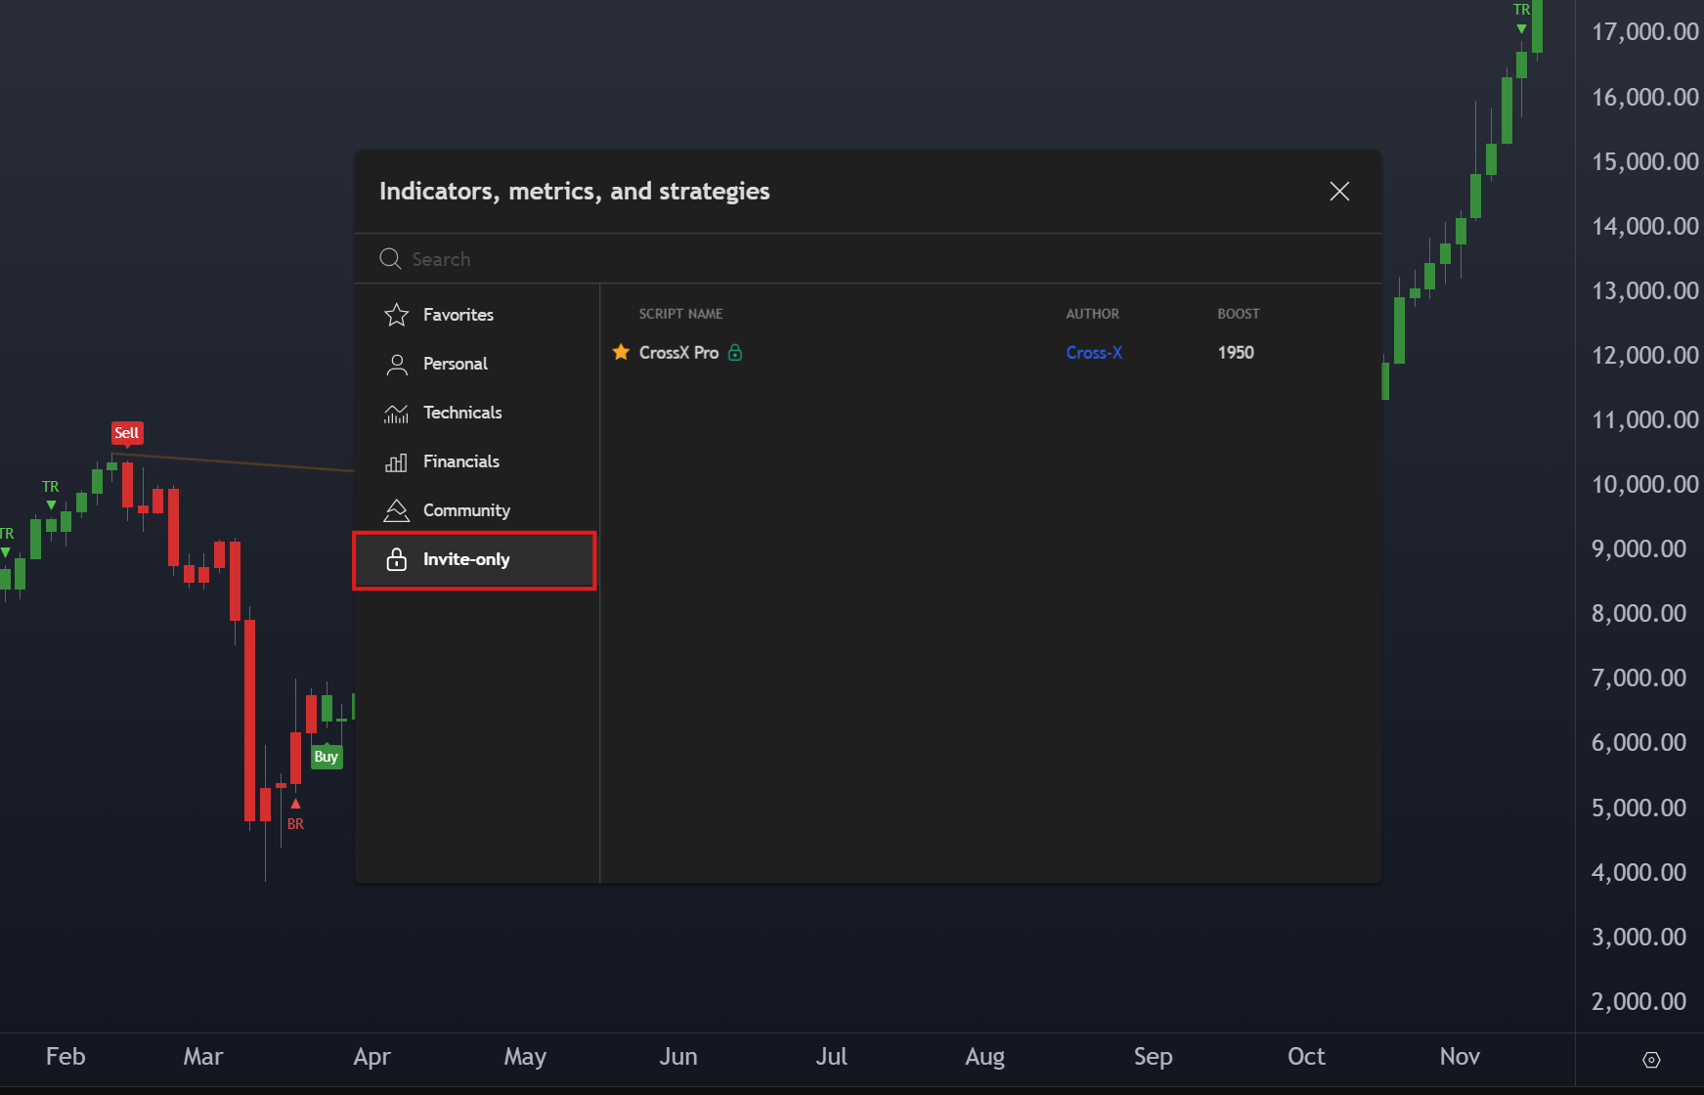This screenshot has width=1704, height=1095.
Task: Open chart settings gear at bottom right
Action: pos(1651,1060)
